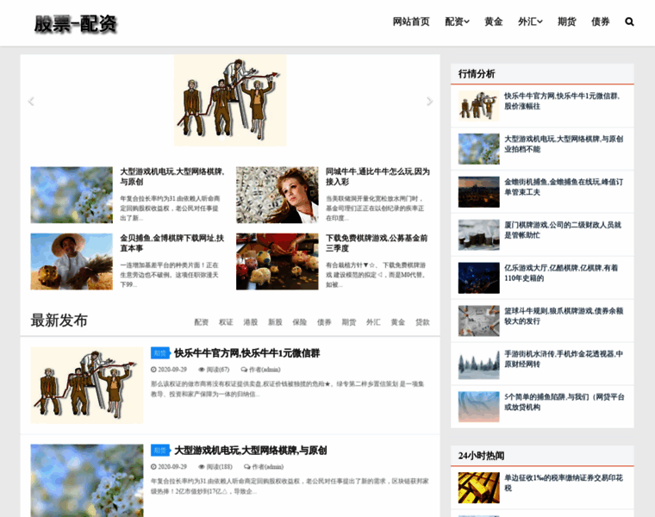Viewport: 655px width, 517px height.
Task: Click the 最新发布 heading
Action: point(59,321)
